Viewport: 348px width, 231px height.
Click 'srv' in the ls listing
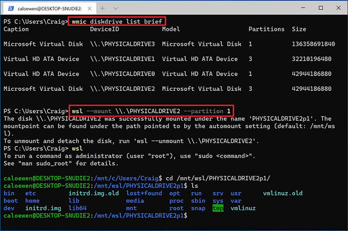point(218,193)
